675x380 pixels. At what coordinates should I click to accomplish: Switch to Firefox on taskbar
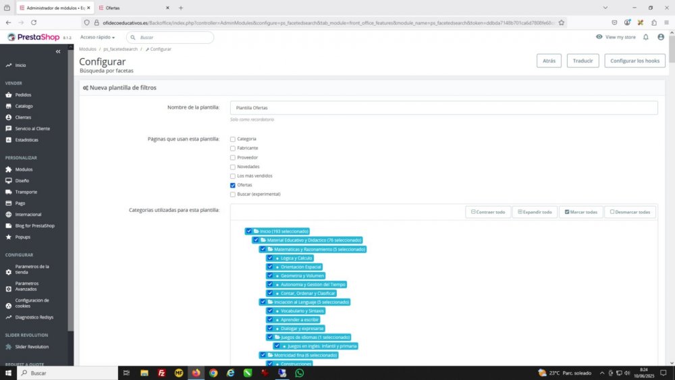coord(196,373)
